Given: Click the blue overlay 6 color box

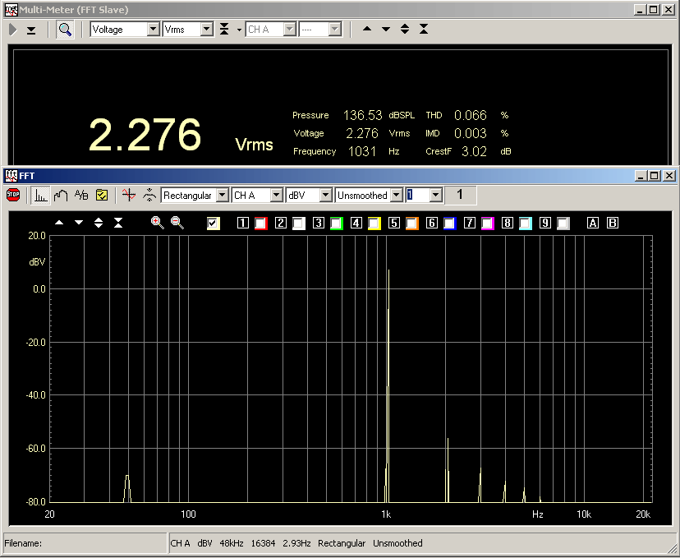Looking at the screenshot, I should [449, 224].
